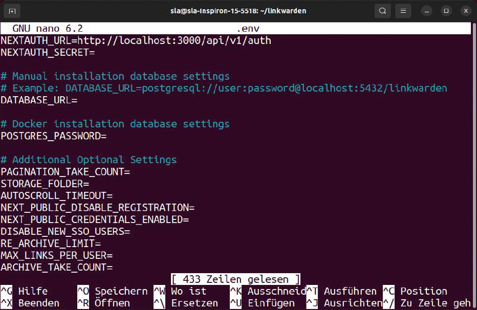Open the terminal search magnifier
Image resolution: width=477 pixels, height=310 pixels.
tap(382, 10)
